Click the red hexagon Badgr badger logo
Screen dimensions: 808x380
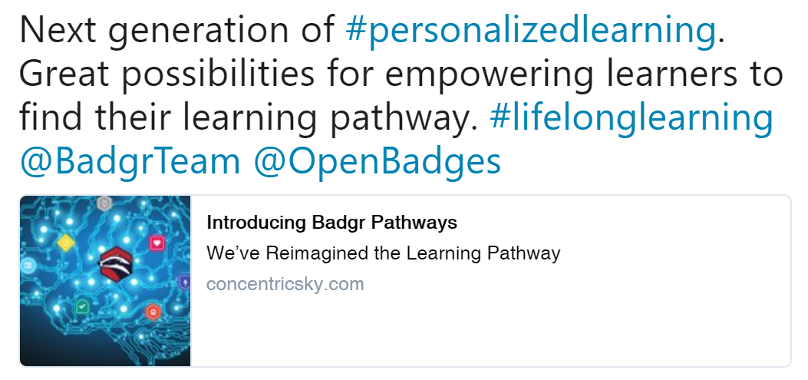tap(117, 265)
